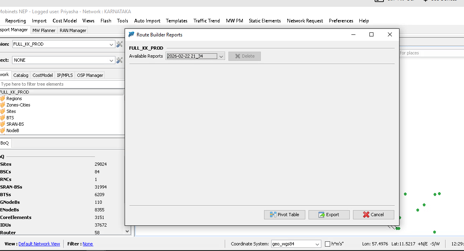Screen dimensions: 464x251
Task: Open the Default Network View link
Action: (x=39, y=244)
